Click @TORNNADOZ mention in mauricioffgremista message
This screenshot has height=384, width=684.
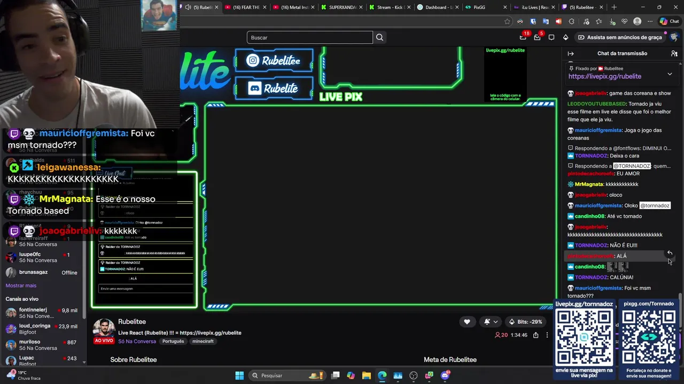click(x=655, y=205)
